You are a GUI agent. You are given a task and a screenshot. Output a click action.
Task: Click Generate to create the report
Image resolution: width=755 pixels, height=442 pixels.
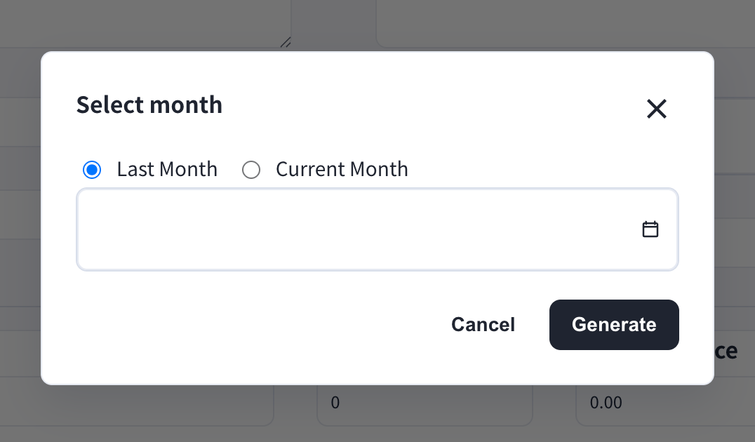(614, 325)
